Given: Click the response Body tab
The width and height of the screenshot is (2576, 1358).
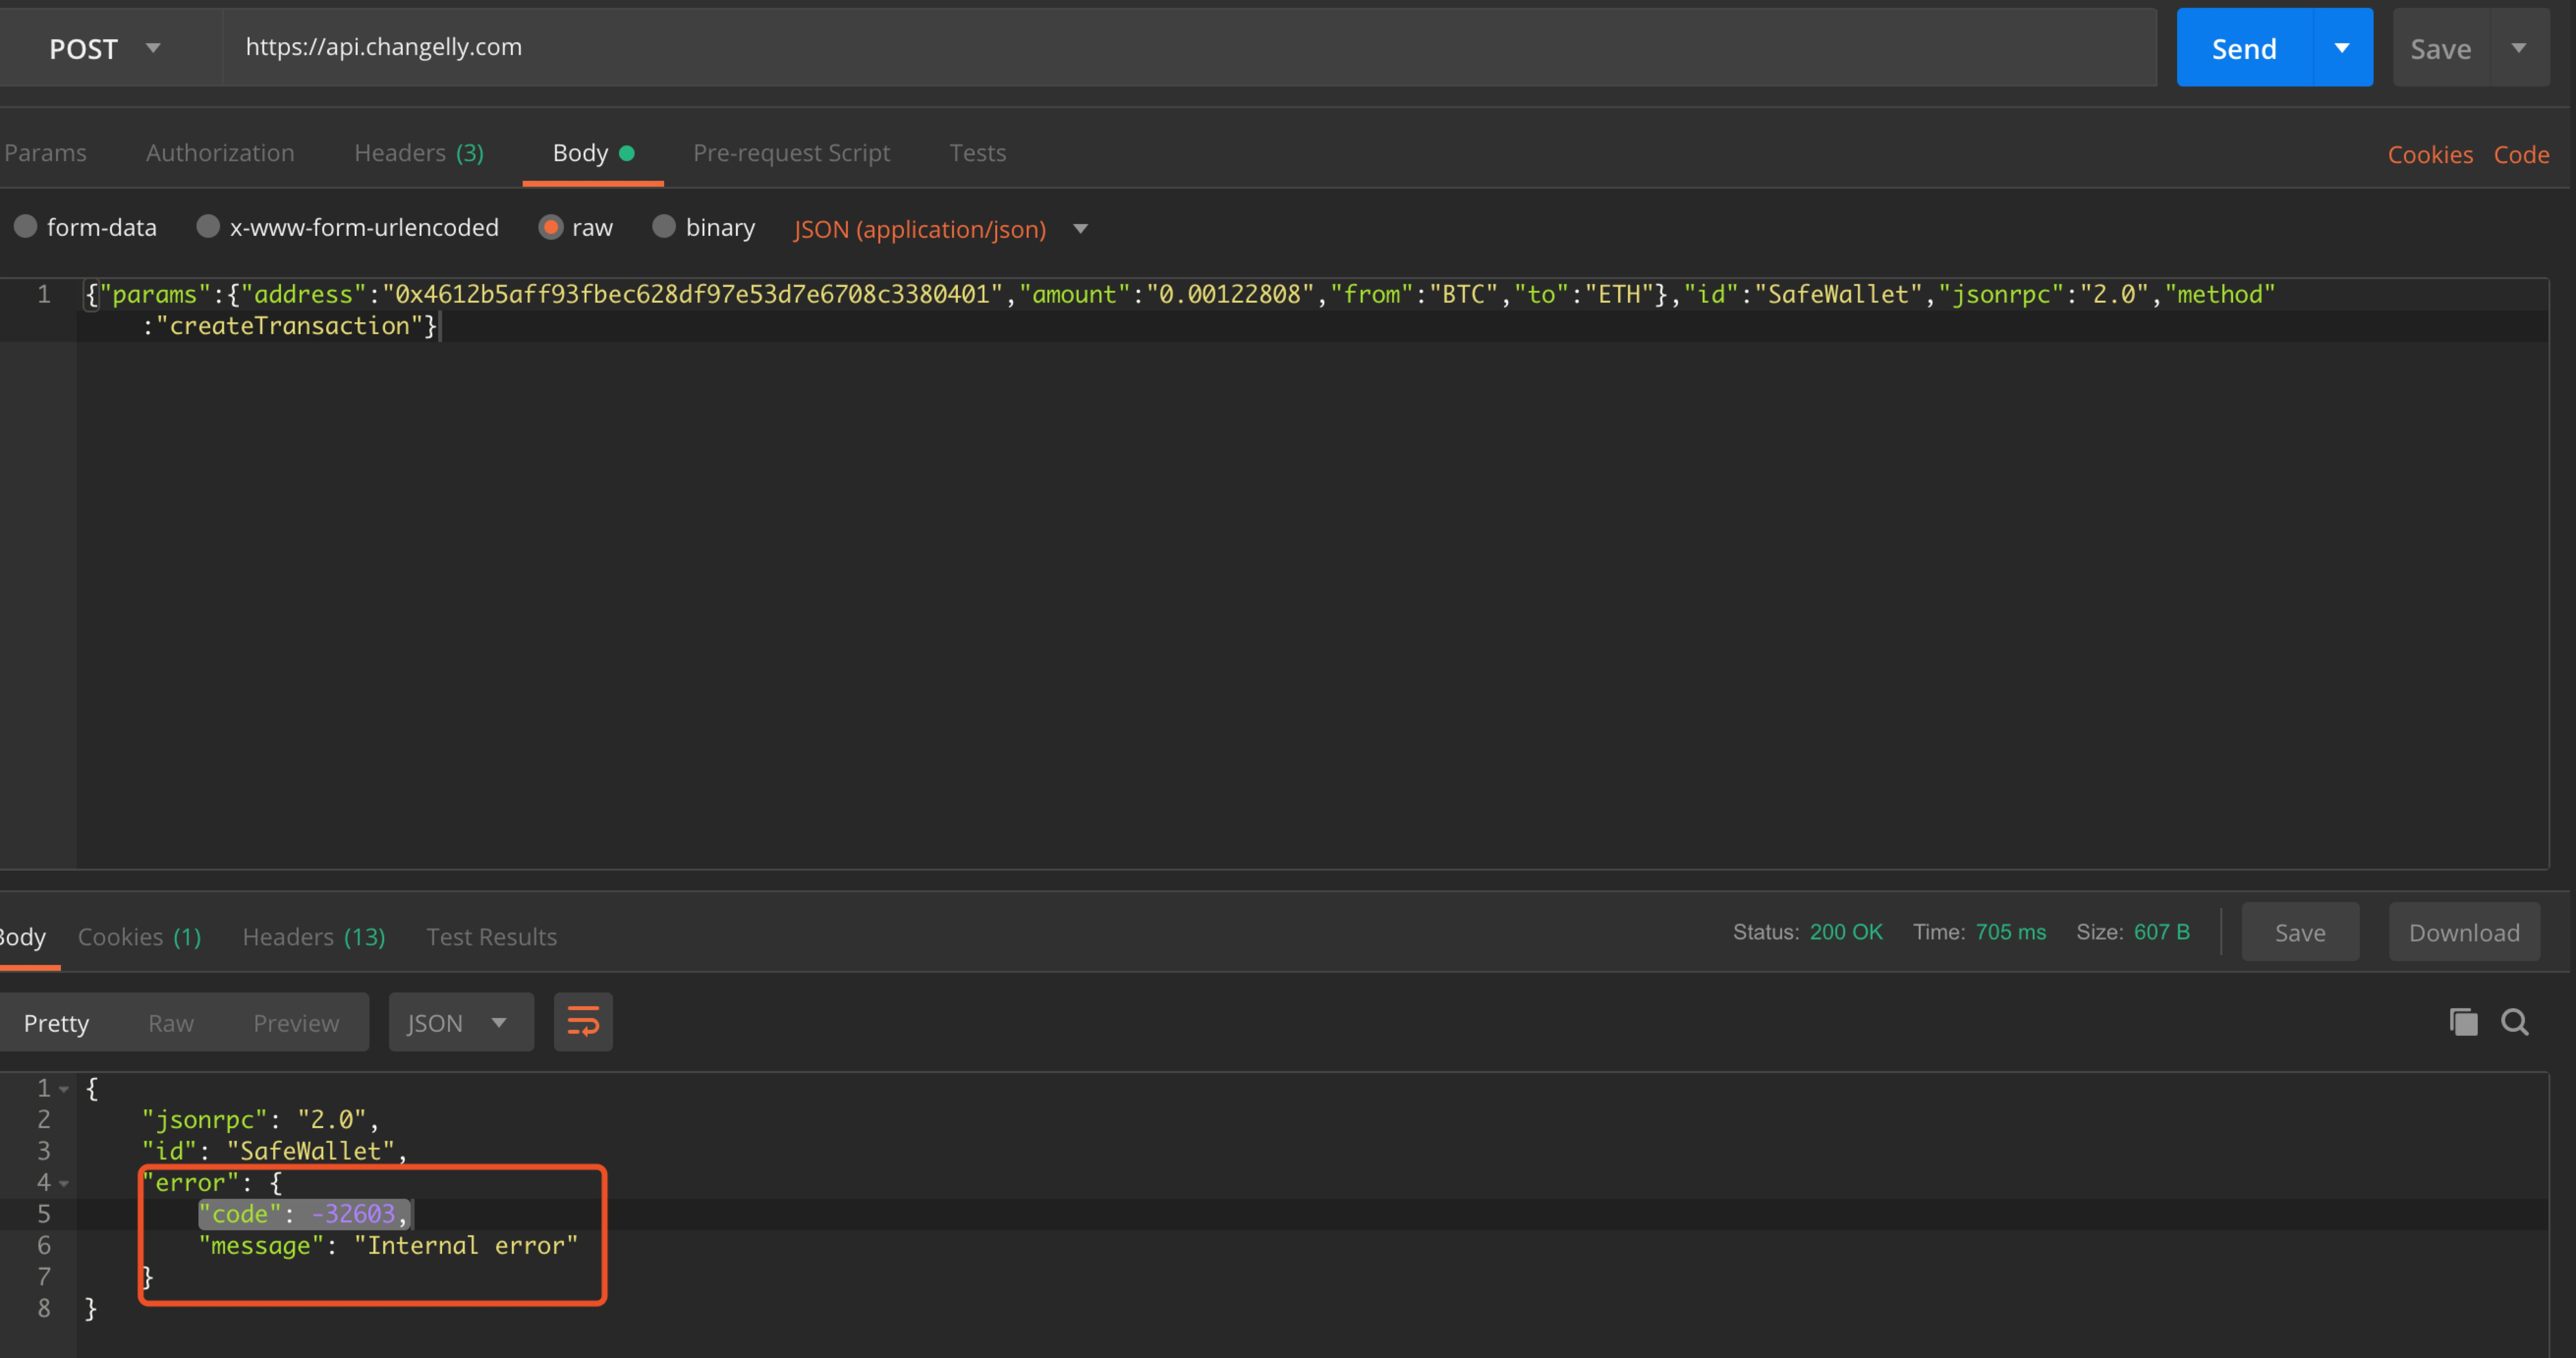Looking at the screenshot, I should coord(23,937).
